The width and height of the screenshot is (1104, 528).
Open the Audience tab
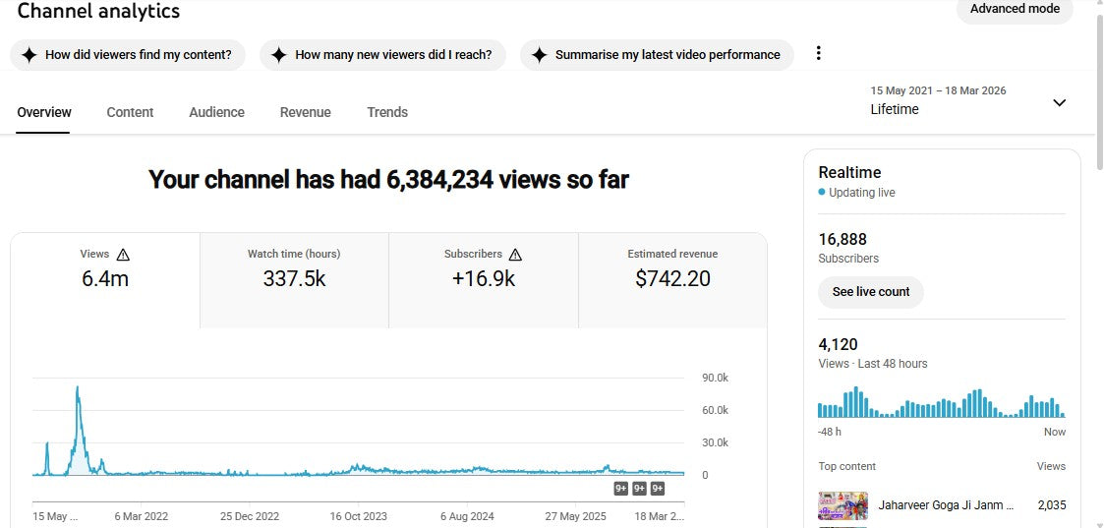tap(216, 112)
